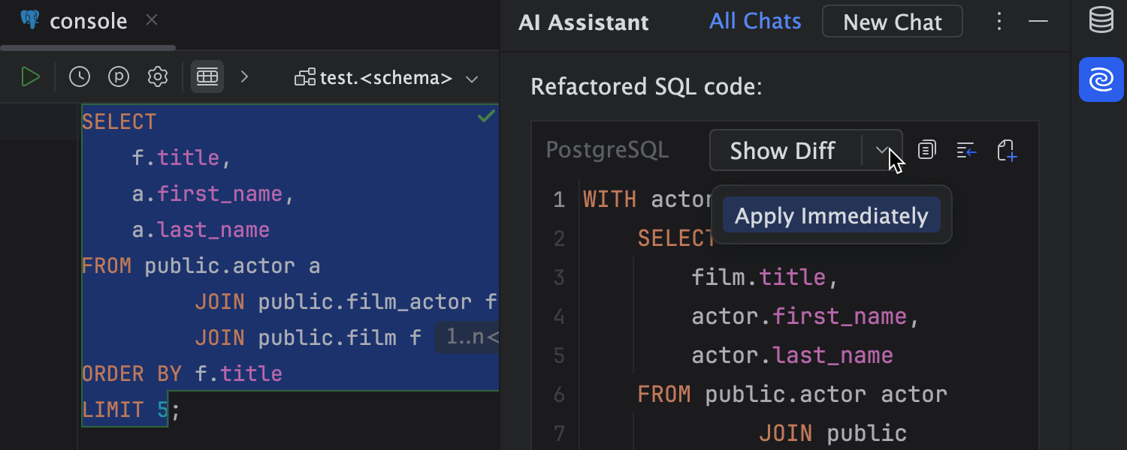This screenshot has width=1127, height=450.
Task: Run the query with the green Execute button
Action: pyautogui.click(x=30, y=77)
